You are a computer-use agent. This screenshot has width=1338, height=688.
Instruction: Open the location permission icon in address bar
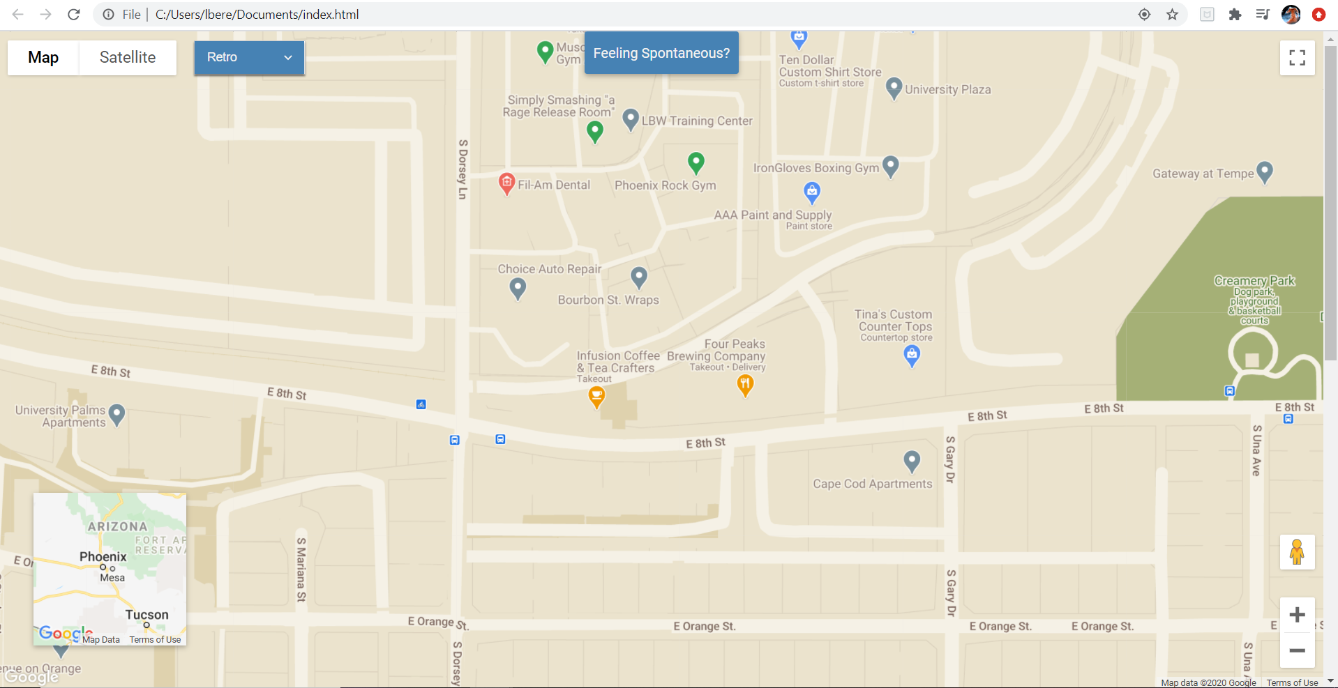point(1145,15)
